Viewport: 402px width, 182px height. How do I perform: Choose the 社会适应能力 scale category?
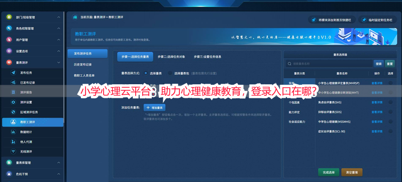[297, 122]
